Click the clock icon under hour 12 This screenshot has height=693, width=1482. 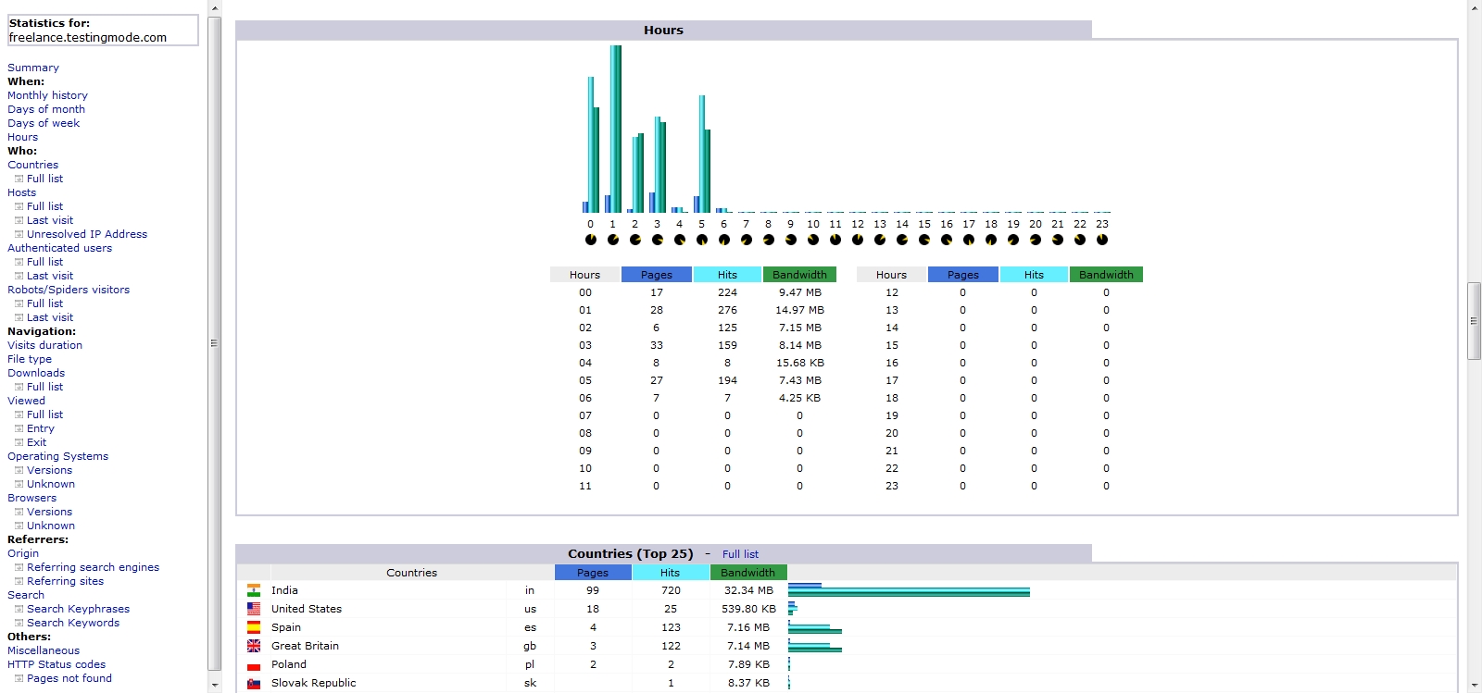click(x=857, y=240)
